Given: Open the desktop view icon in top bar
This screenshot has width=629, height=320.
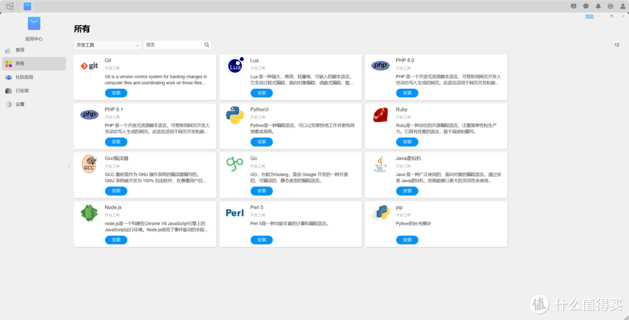Looking at the screenshot, I should coord(10,6).
